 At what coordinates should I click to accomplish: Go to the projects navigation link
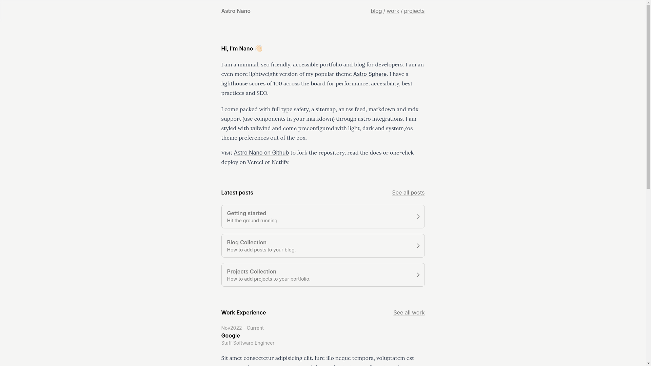click(x=414, y=11)
